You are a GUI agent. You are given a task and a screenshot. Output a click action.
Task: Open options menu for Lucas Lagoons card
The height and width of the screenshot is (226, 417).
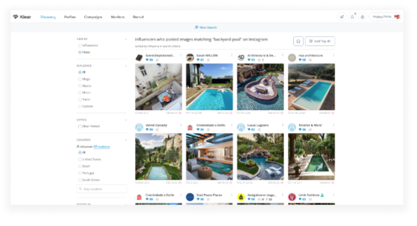282,125
